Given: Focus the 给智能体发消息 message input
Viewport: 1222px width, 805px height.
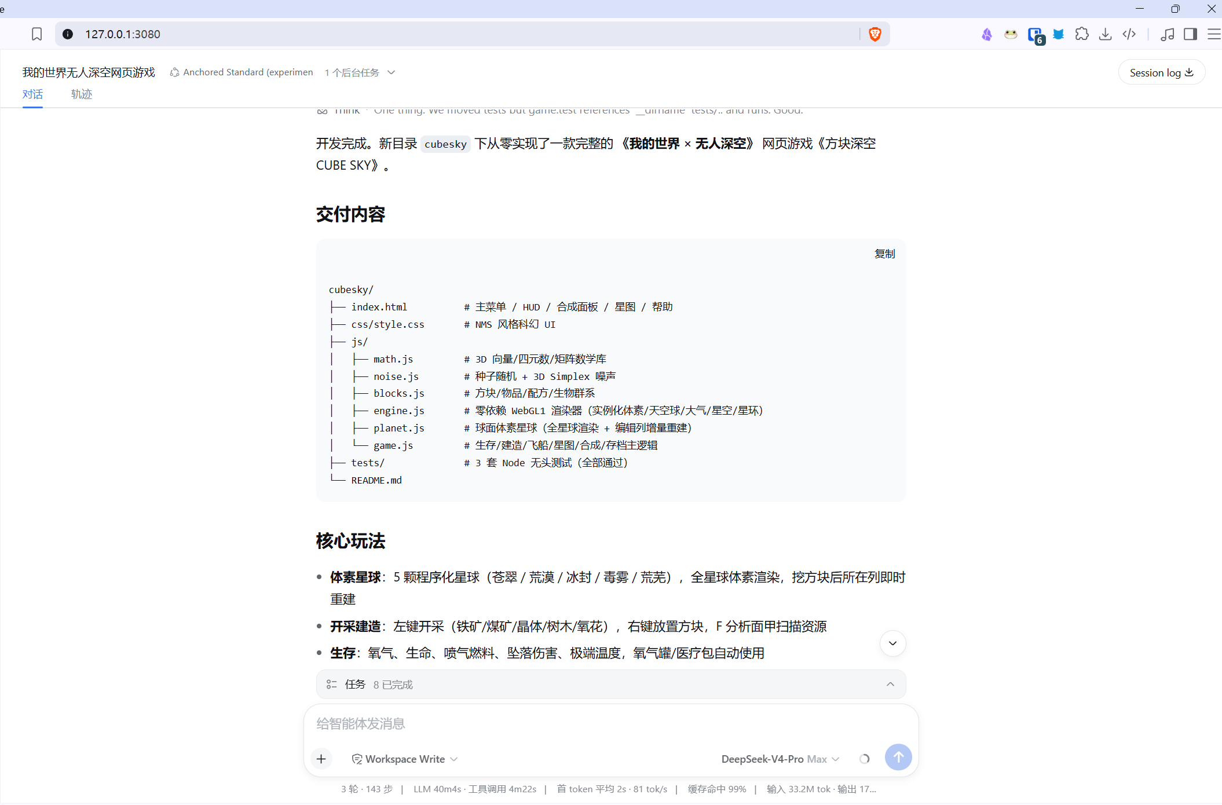Looking at the screenshot, I should (x=611, y=724).
